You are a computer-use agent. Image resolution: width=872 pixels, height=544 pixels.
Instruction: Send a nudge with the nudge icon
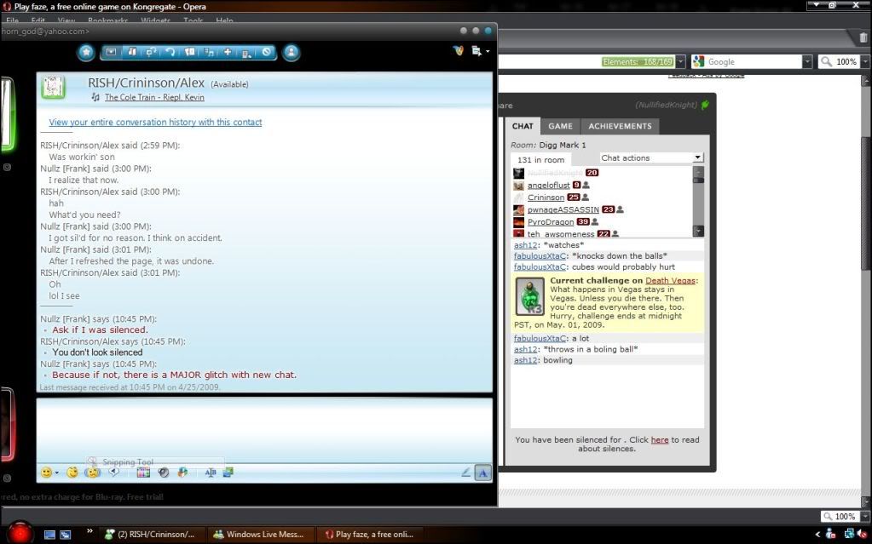92,472
